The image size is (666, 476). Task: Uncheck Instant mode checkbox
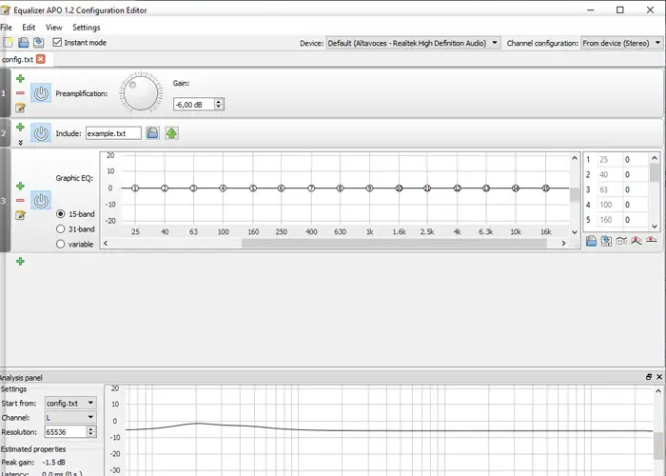pos(57,43)
